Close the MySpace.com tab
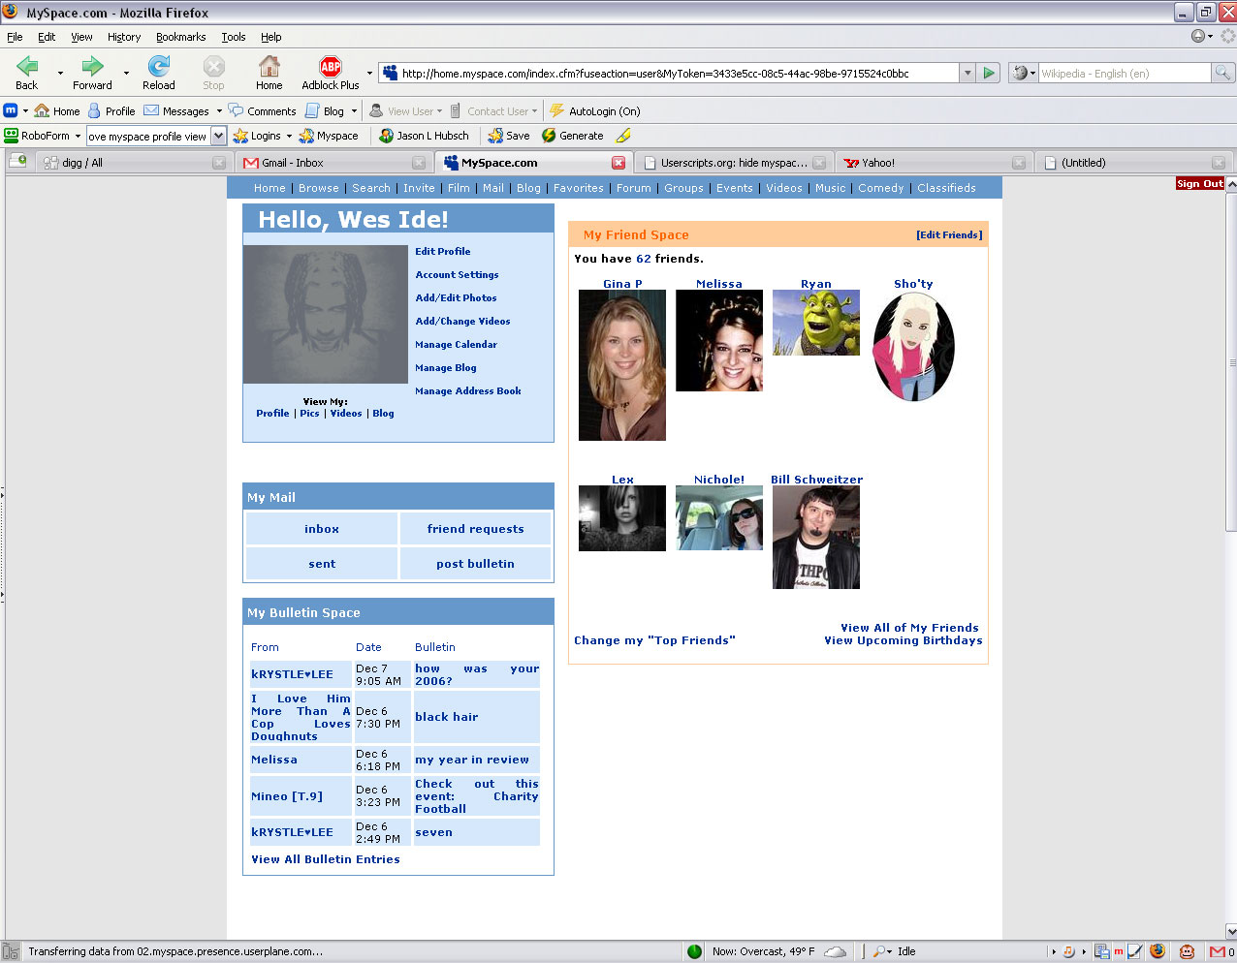The image size is (1237, 963). tap(618, 163)
